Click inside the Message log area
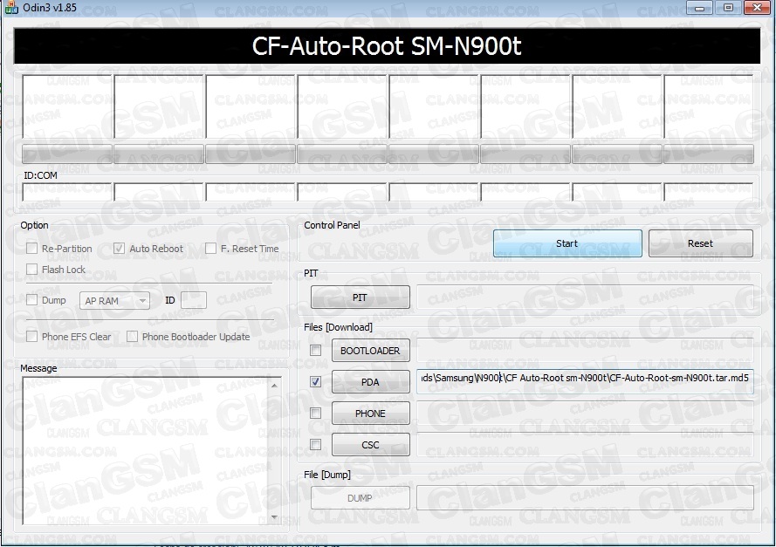The image size is (776, 547). [146, 451]
